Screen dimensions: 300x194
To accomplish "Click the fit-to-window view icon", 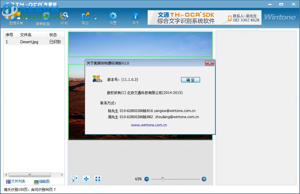I will coord(97,179).
